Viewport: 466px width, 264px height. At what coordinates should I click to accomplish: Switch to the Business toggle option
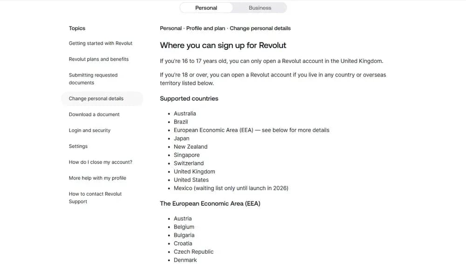point(260,8)
